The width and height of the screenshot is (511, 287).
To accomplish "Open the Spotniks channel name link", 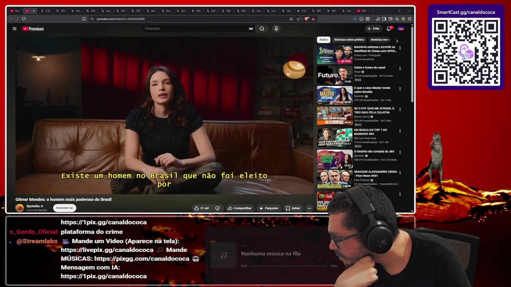I will (x=33, y=206).
